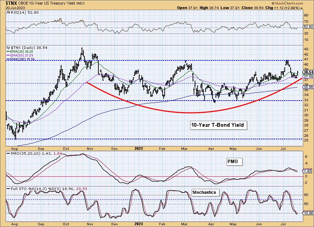This screenshot has width=314, height=227.
Task: Click the 25 level on the price axis
Action: click(x=306, y=140)
